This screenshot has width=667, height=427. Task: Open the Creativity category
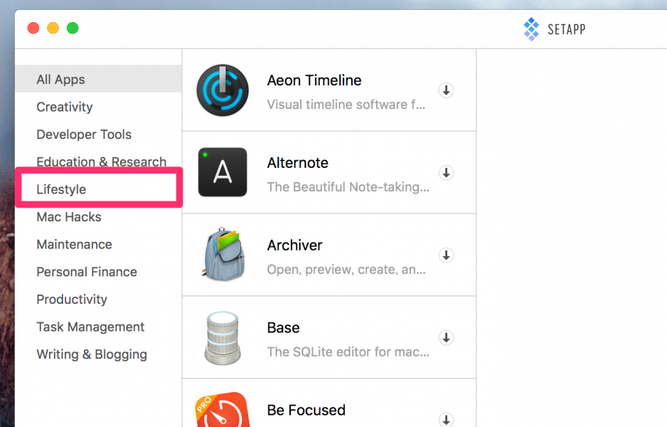(65, 107)
